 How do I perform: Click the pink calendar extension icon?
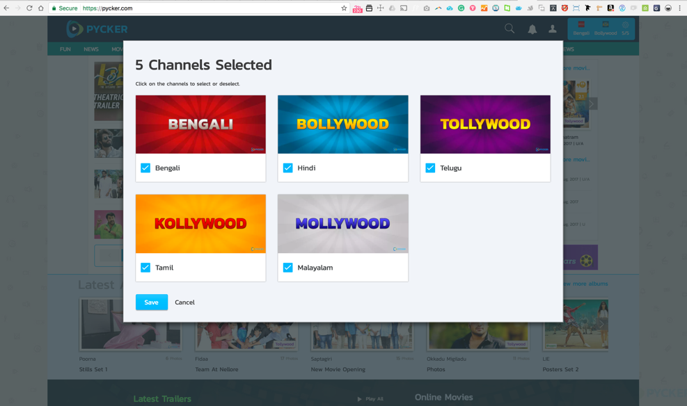(358, 8)
